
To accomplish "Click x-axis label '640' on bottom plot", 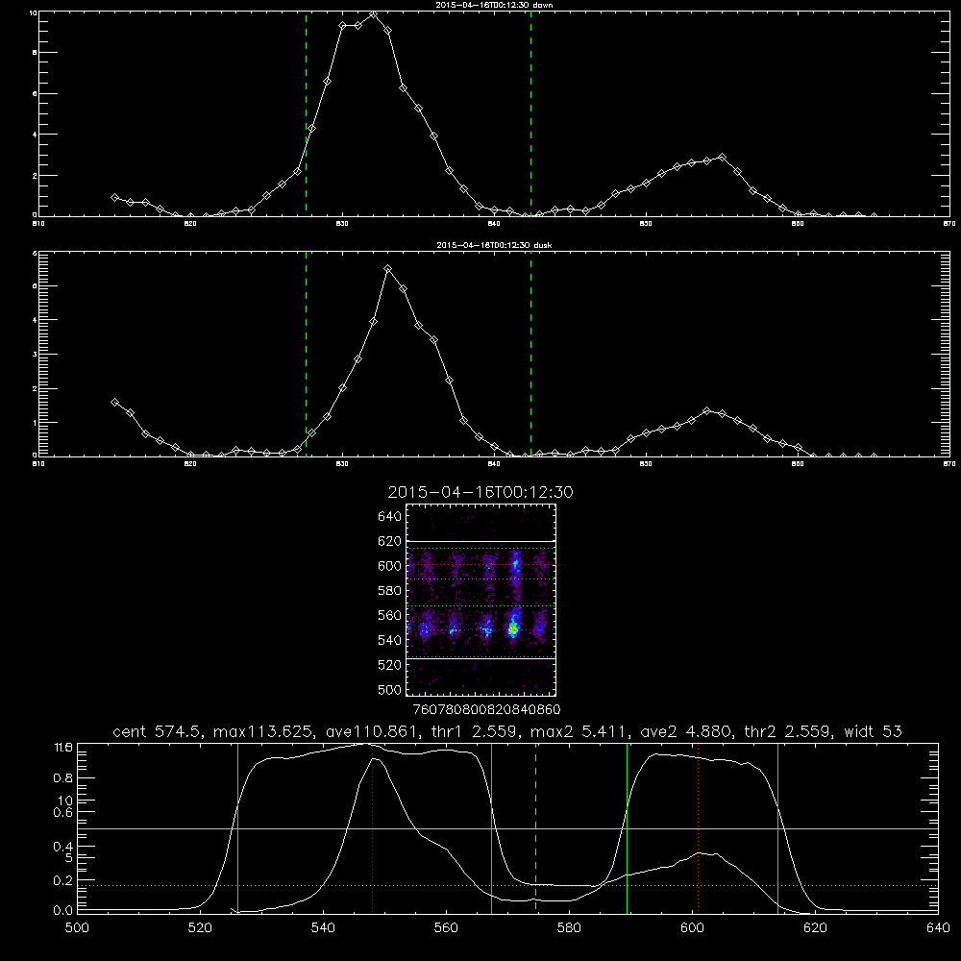I will pyautogui.click(x=938, y=927).
